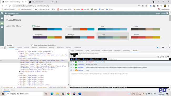Open DevTools three-dot customize menu

point(166,47)
